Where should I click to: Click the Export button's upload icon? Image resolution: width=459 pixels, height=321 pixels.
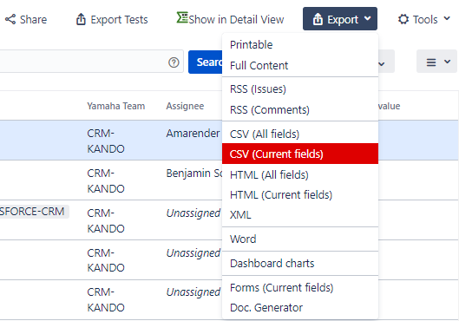[x=318, y=19]
